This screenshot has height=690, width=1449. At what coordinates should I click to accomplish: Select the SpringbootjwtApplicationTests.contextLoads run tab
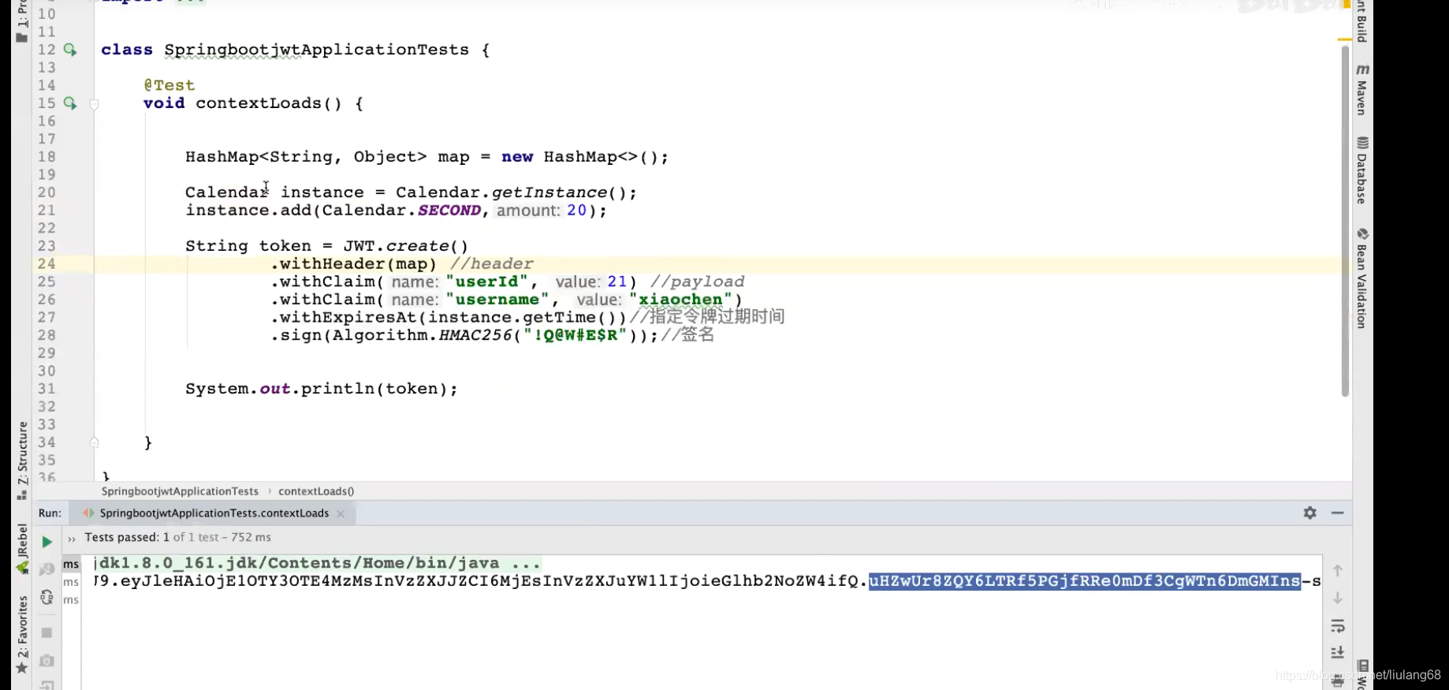pos(214,513)
